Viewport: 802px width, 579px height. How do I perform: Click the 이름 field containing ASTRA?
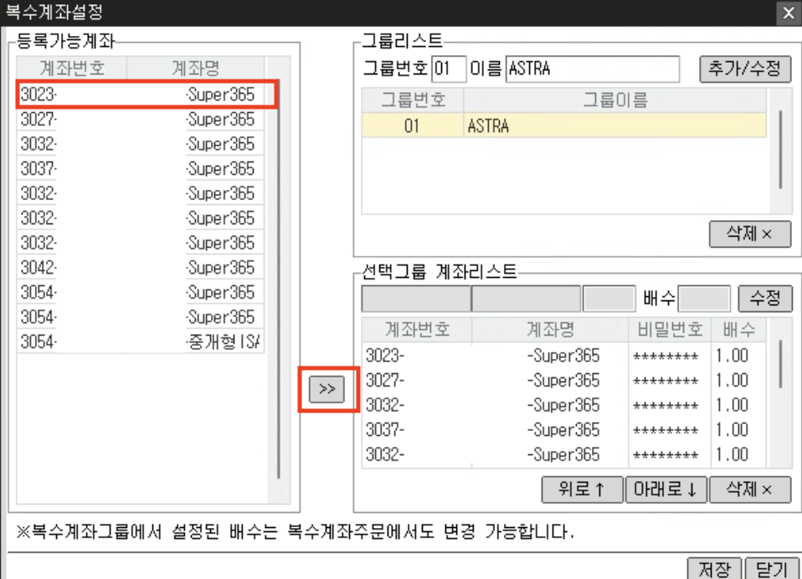[593, 69]
